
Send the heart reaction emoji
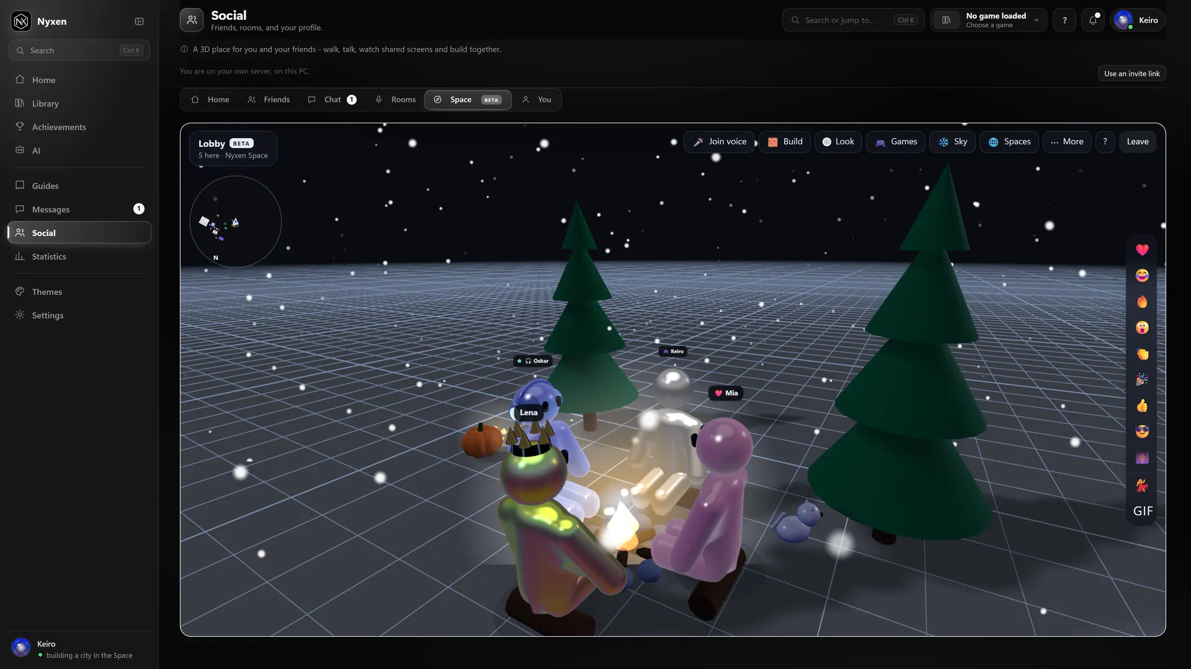[1142, 250]
